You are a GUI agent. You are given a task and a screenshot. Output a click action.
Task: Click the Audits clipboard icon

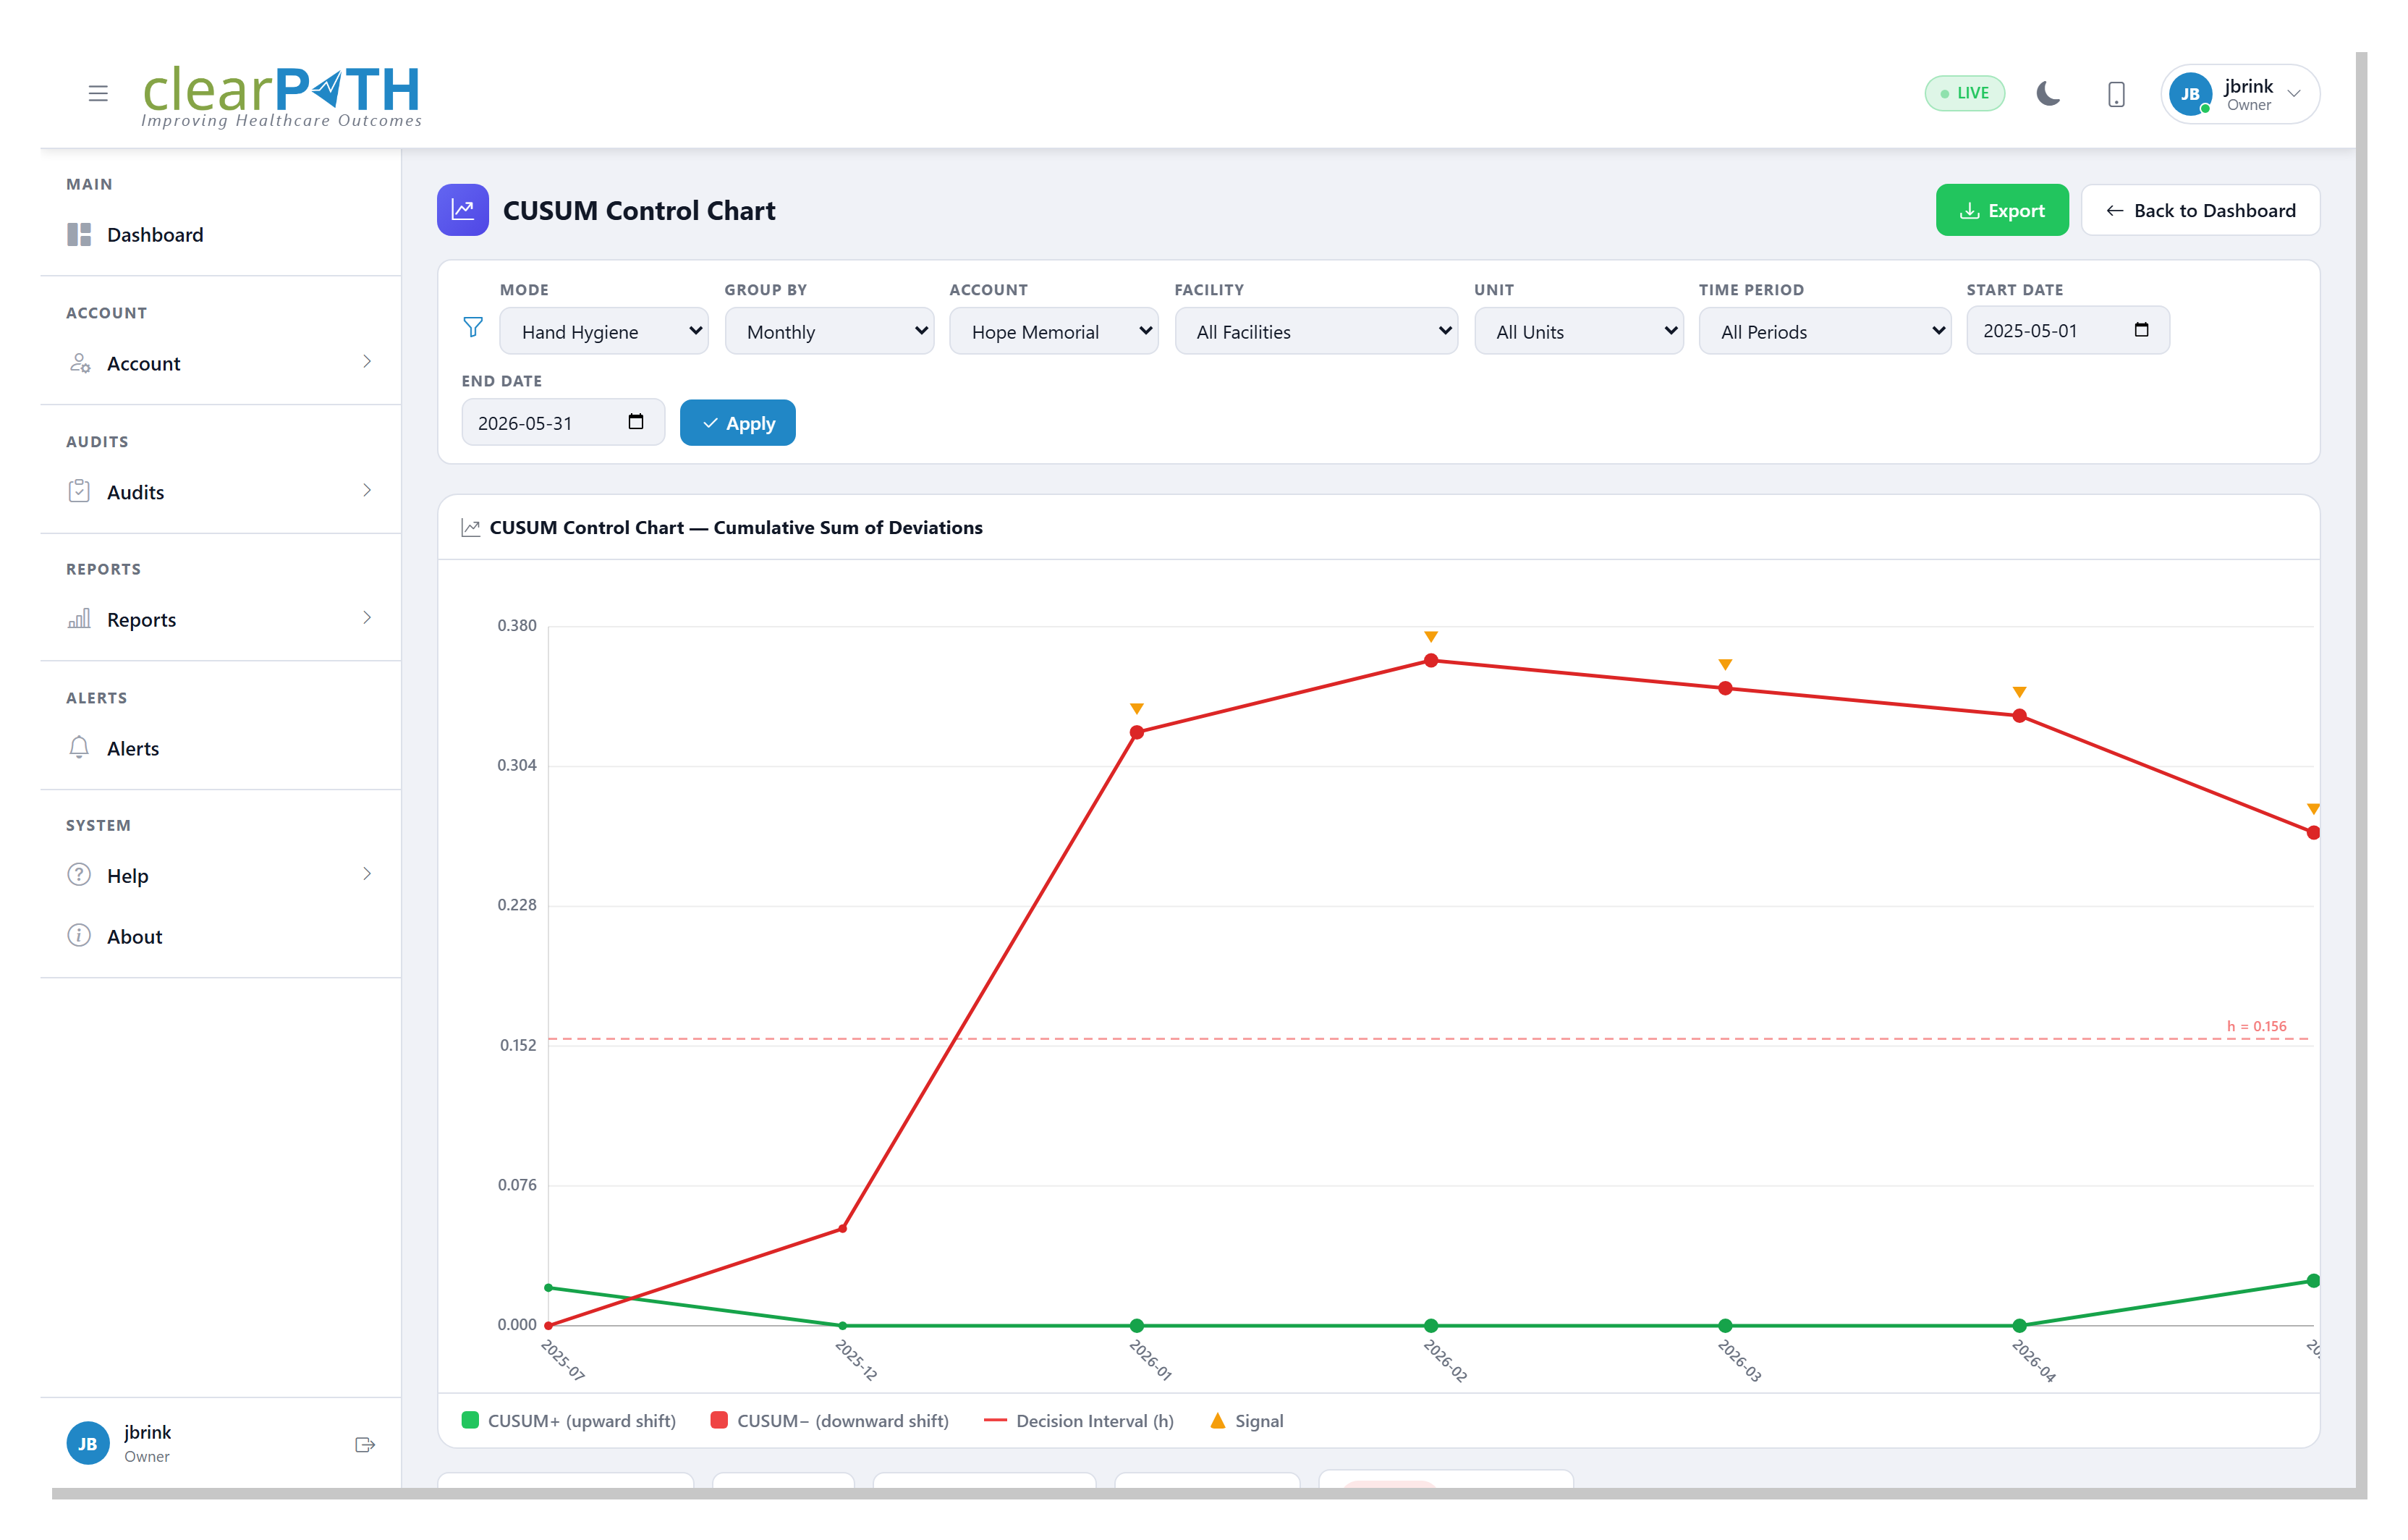(79, 491)
